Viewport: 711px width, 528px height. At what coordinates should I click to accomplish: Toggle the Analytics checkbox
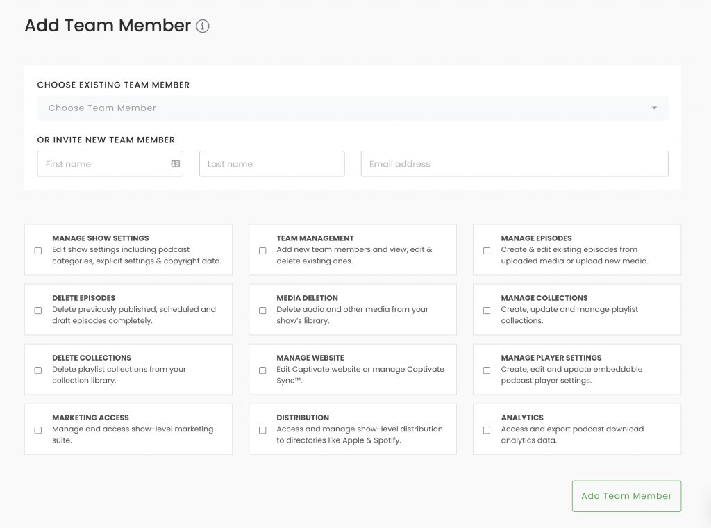487,429
